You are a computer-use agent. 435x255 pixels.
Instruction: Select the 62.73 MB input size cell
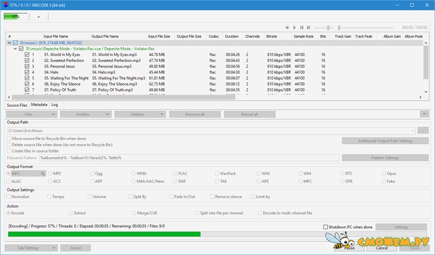157,84
